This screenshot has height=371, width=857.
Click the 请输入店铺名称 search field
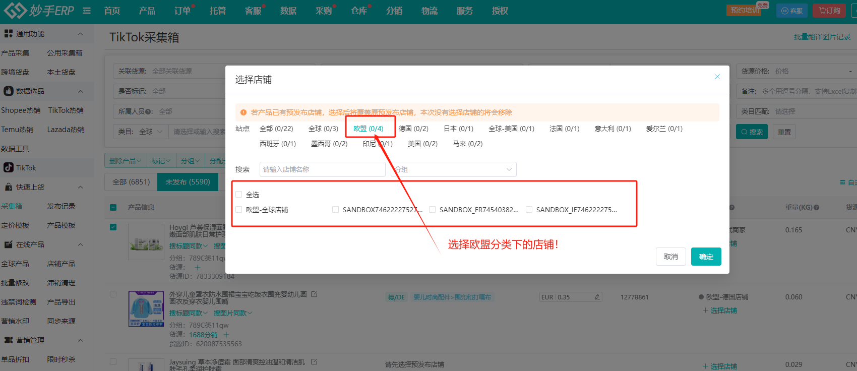pos(323,169)
